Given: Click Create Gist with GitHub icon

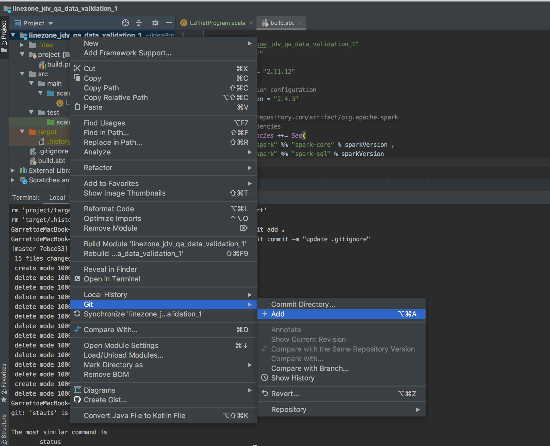Looking at the screenshot, I should pyautogui.click(x=105, y=400).
